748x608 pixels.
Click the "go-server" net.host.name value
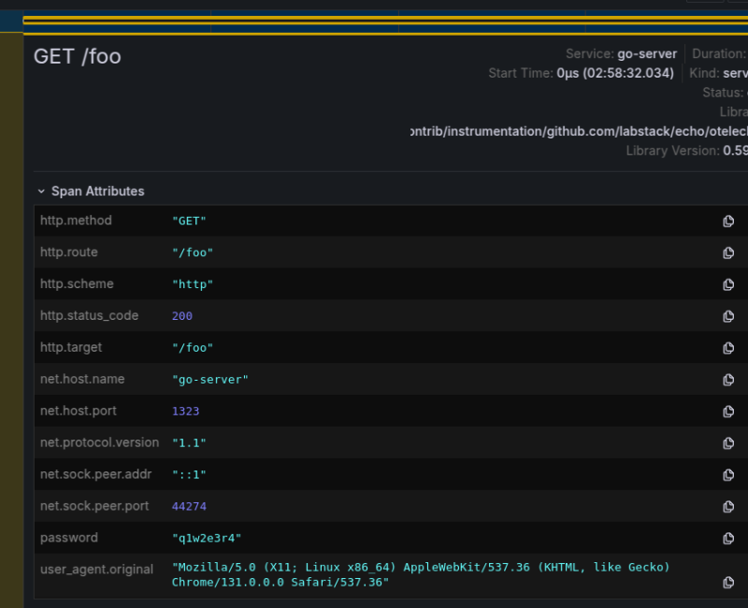pos(210,380)
